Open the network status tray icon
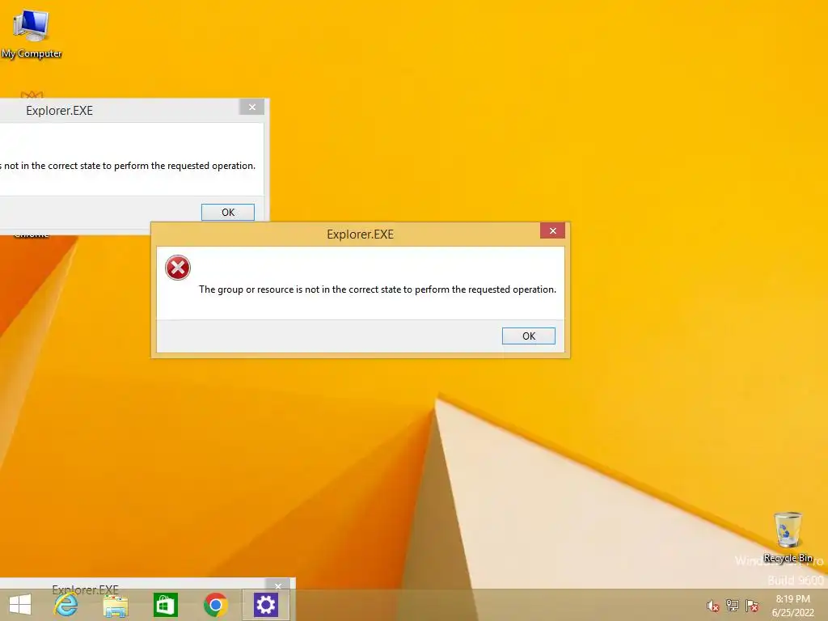828x621 pixels. pos(733,606)
